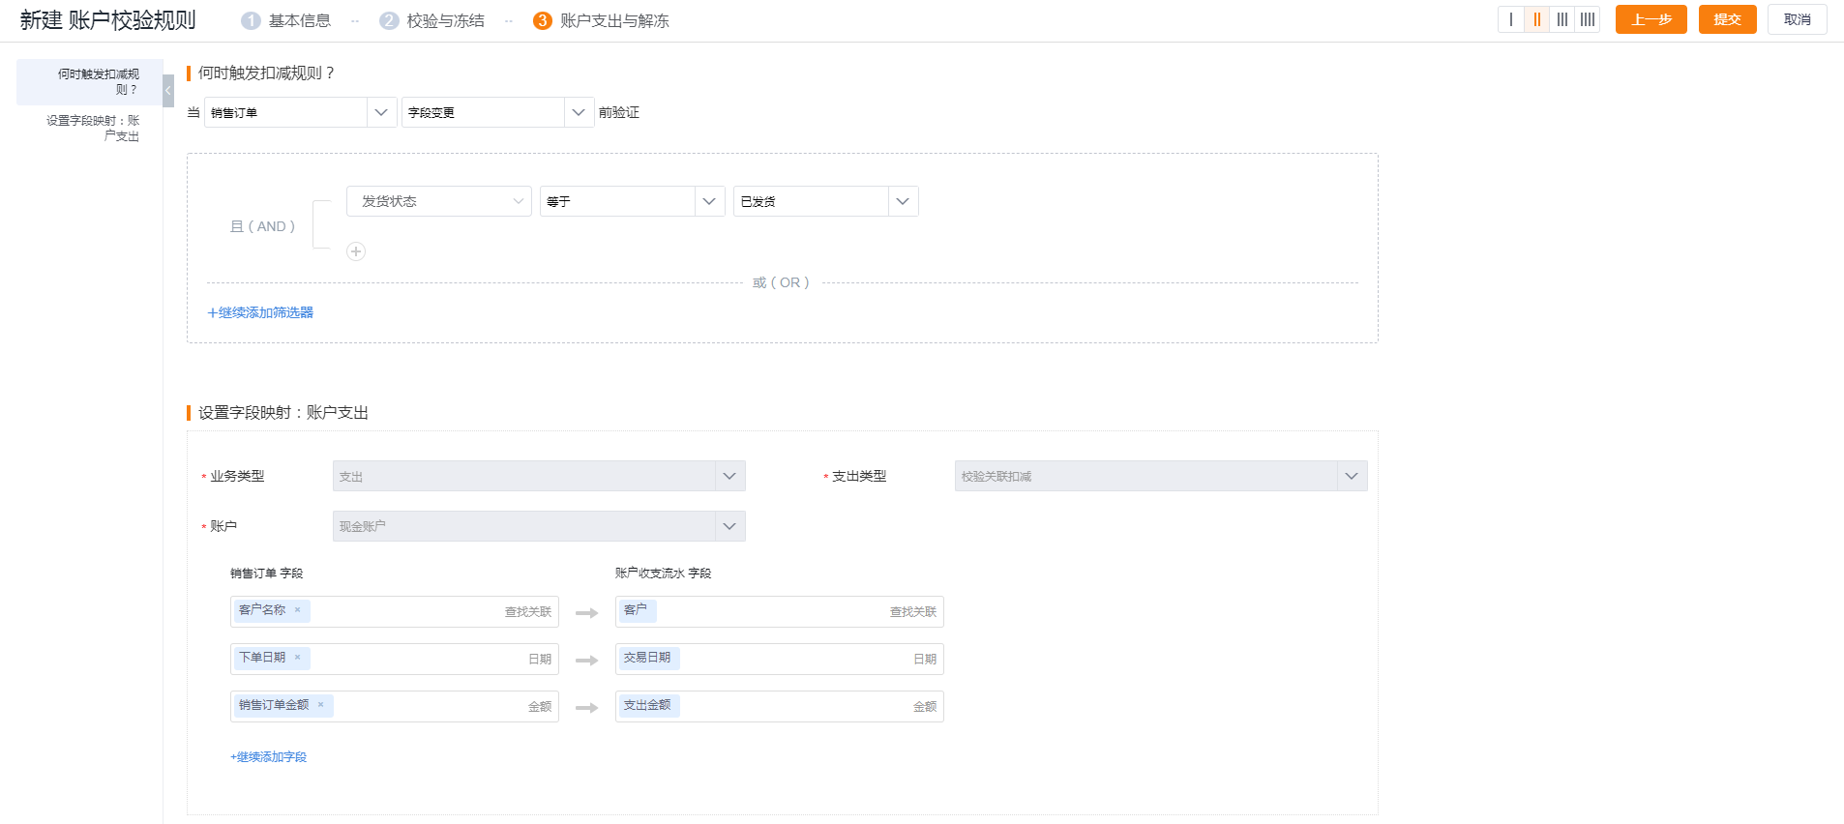Open the 等于 operator dropdown
1844x824 pixels.
632,201
